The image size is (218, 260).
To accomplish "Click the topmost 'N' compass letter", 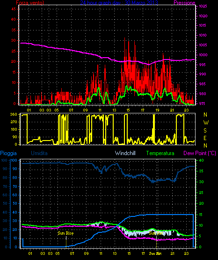I will click(x=205, y=114).
